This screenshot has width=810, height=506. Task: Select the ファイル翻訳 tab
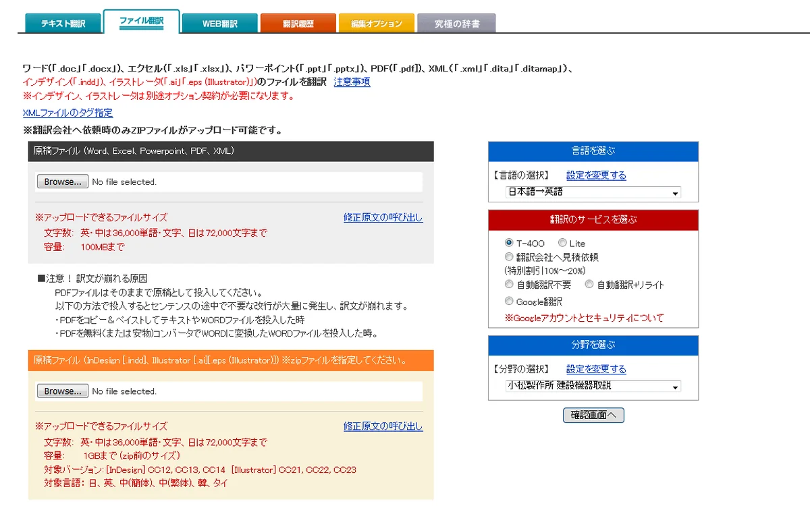(x=142, y=21)
